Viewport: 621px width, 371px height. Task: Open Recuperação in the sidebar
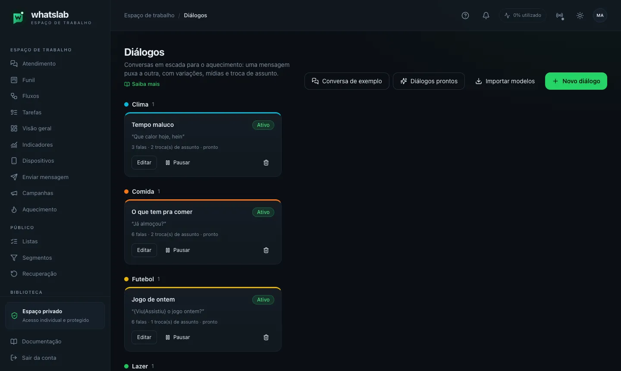[55, 274]
